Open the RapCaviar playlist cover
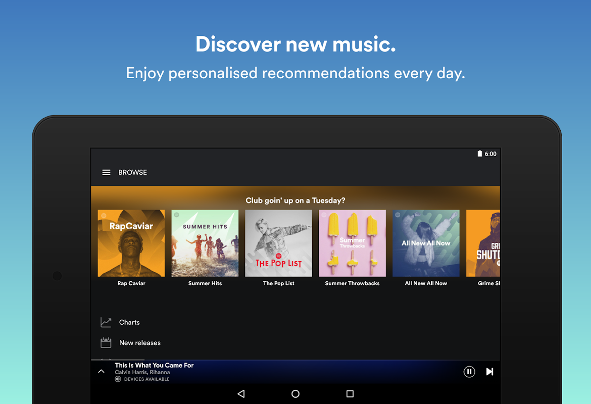This screenshot has width=591, height=404. [131, 243]
